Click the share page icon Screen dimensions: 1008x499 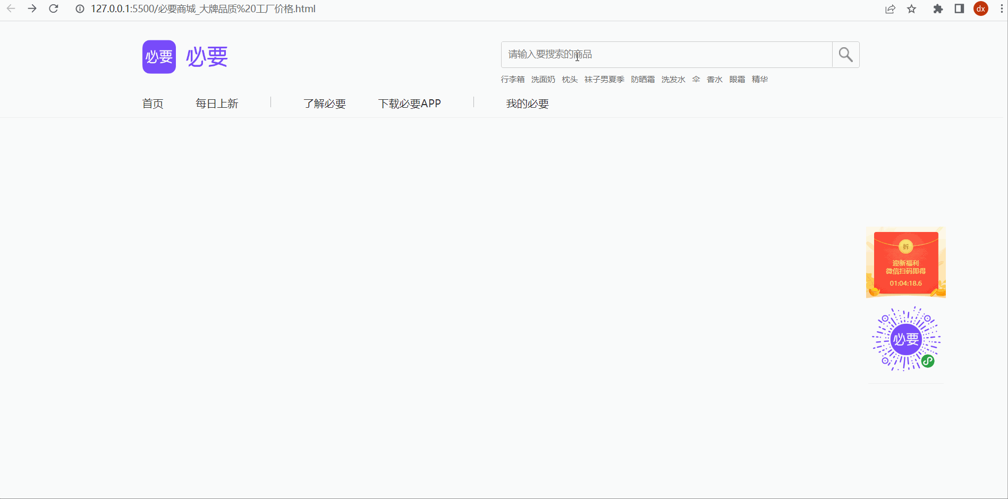(890, 9)
